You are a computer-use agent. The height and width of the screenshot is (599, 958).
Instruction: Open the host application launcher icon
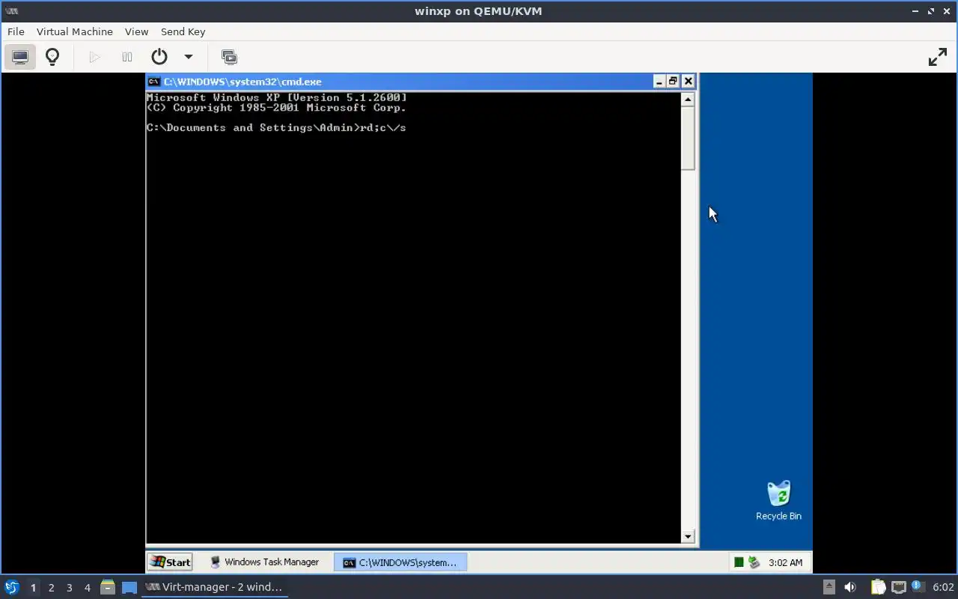click(11, 587)
